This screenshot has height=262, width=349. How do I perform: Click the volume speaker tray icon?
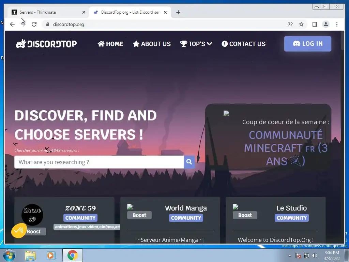click(x=315, y=256)
